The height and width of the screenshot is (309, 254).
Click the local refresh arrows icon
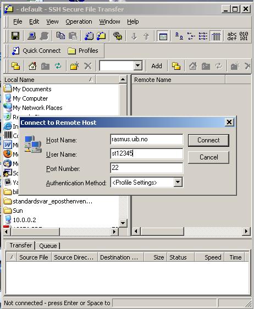click(x=58, y=66)
